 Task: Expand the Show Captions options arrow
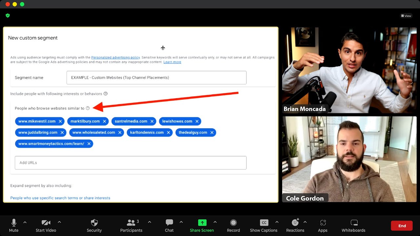pos(277,222)
